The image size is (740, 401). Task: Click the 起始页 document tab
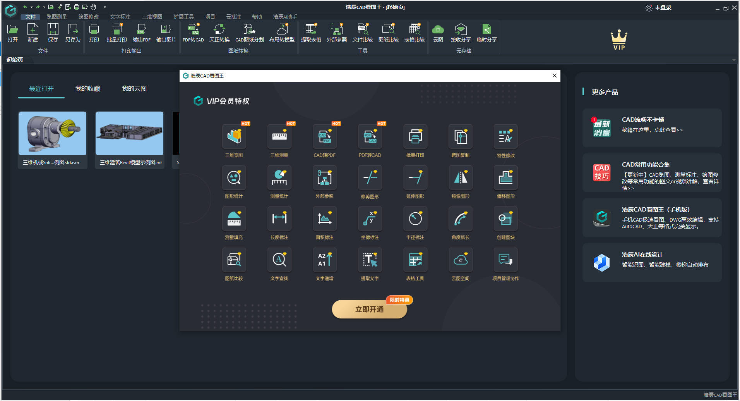pos(15,60)
